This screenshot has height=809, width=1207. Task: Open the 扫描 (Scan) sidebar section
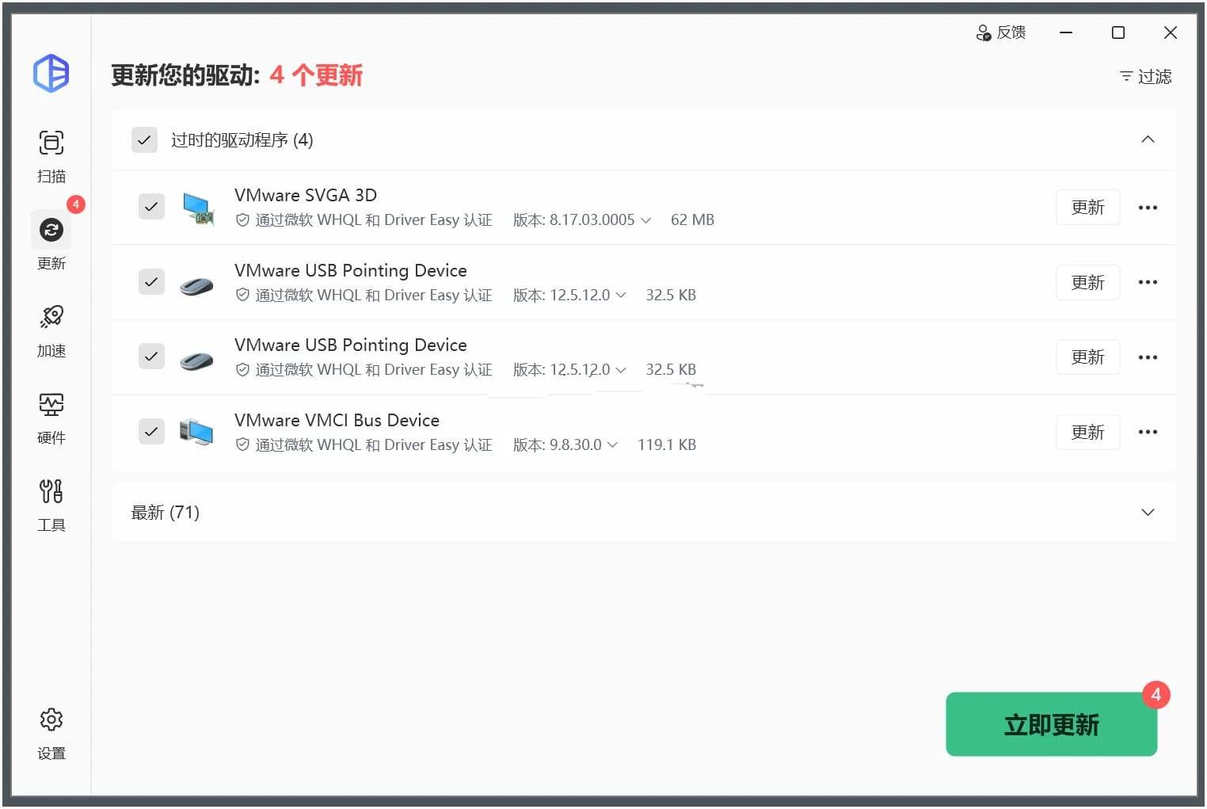click(x=51, y=156)
